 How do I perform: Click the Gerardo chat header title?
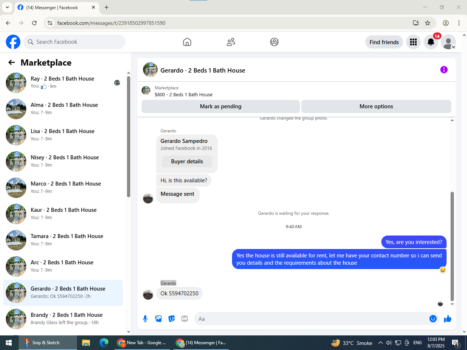[203, 70]
